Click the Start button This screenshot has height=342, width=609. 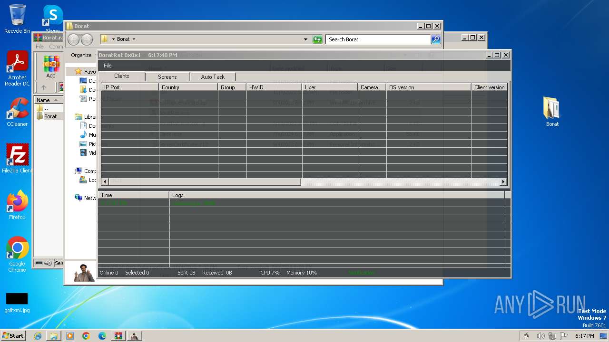pos(13,335)
